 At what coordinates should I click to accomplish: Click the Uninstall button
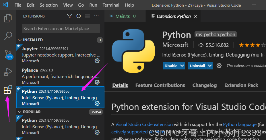pos(197,66)
